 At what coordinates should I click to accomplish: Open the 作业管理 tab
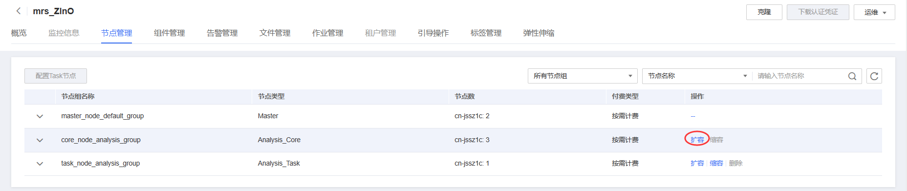328,33
